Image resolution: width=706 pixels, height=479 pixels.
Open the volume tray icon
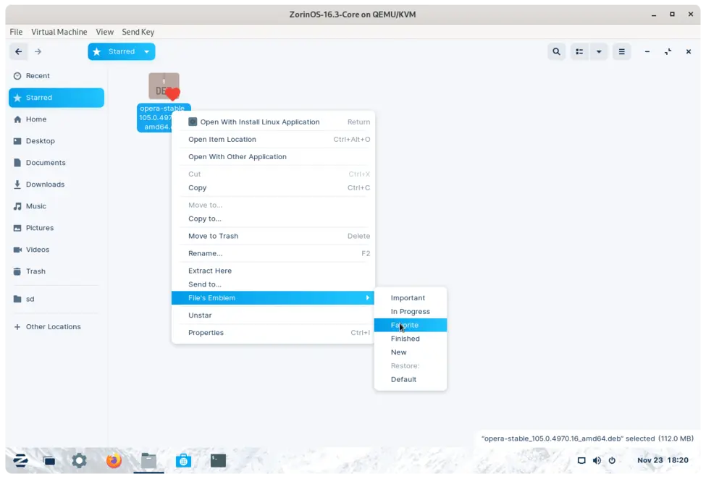click(x=597, y=461)
